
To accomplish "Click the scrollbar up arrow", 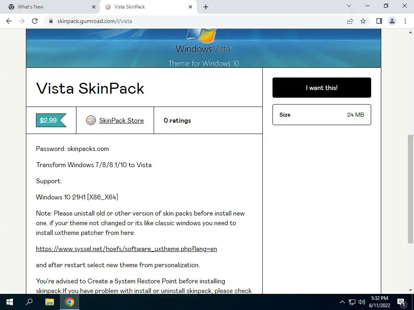I will click(x=411, y=32).
